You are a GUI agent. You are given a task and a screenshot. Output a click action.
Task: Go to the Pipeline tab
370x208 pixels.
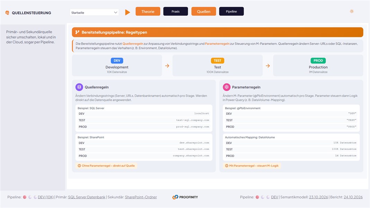231,11
